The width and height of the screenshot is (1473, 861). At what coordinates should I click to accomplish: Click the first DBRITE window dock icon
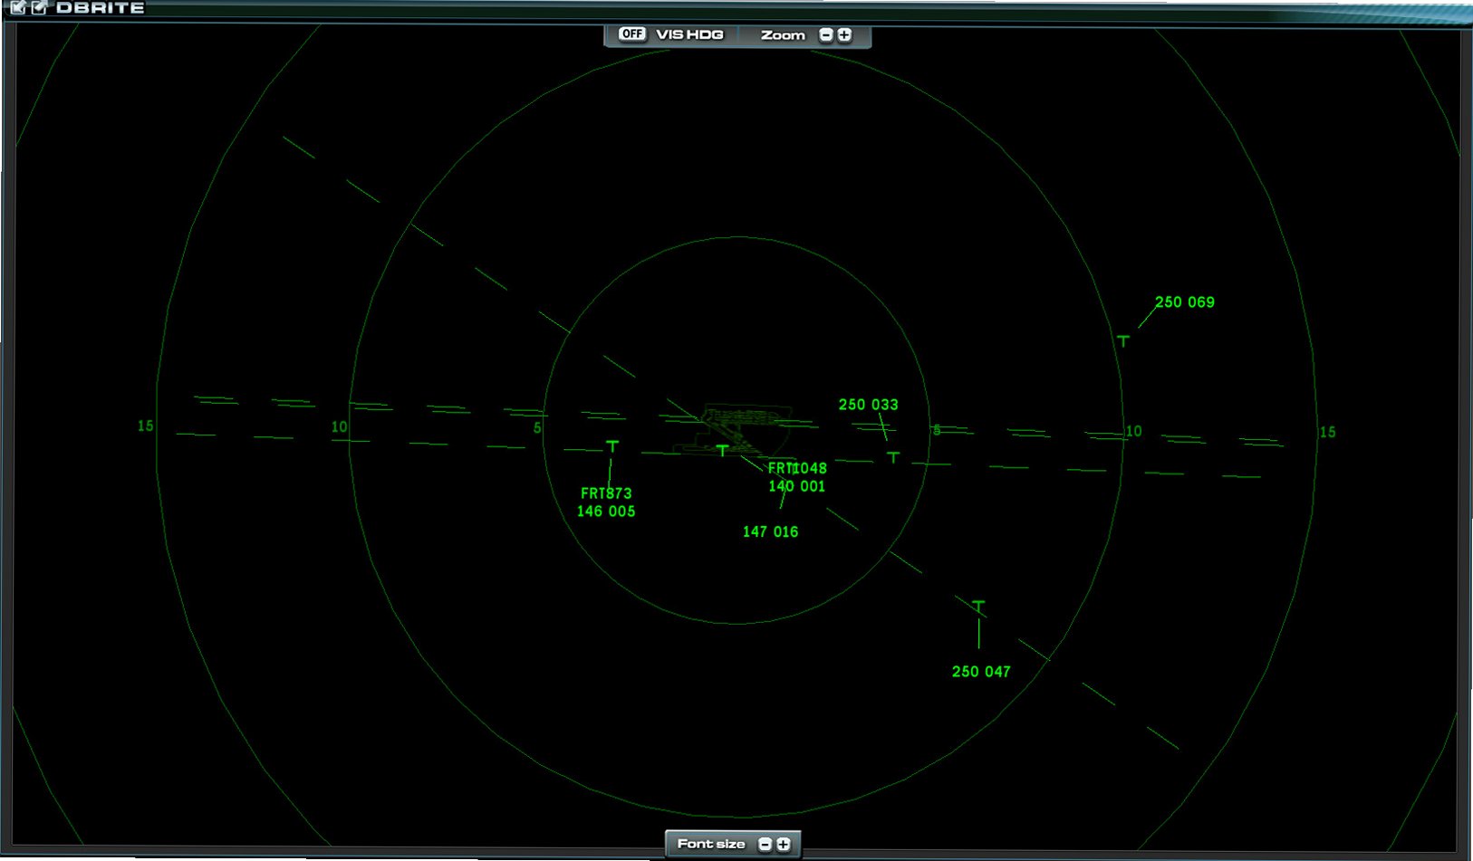coord(17,7)
